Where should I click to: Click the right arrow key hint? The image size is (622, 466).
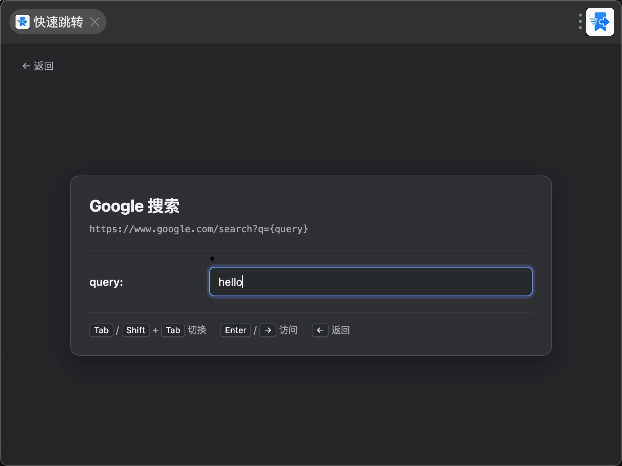[268, 330]
